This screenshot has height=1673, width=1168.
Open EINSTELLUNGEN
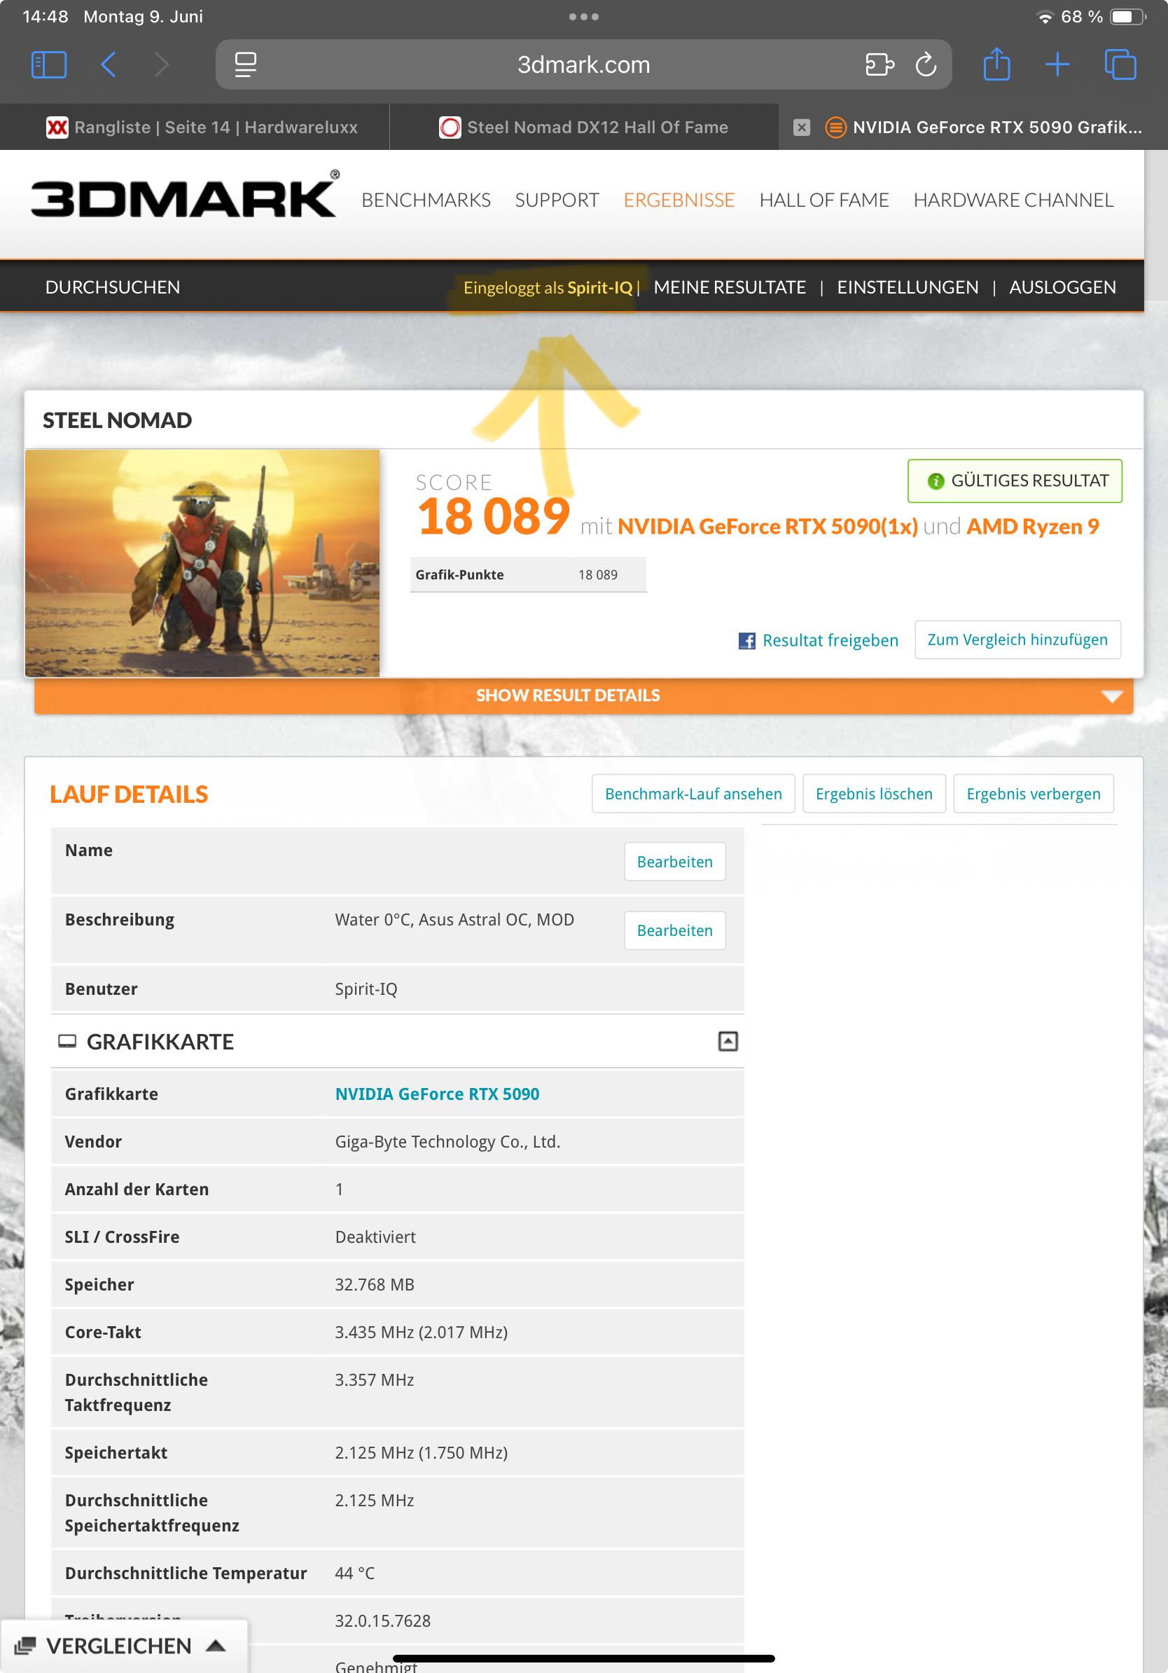pyautogui.click(x=908, y=287)
